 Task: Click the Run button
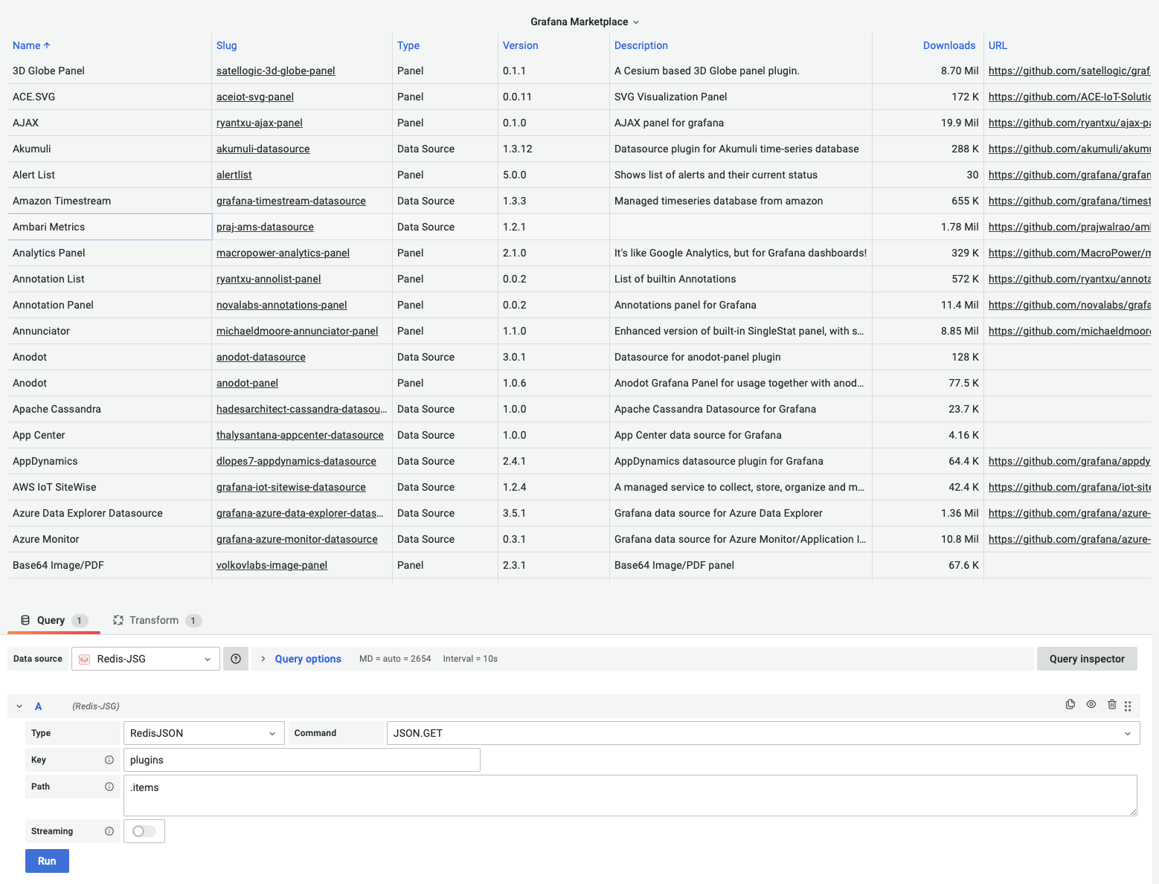pyautogui.click(x=47, y=860)
